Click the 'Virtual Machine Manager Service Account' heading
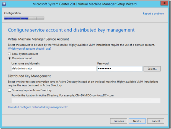The height and width of the screenshot is (129, 171). click(38, 39)
